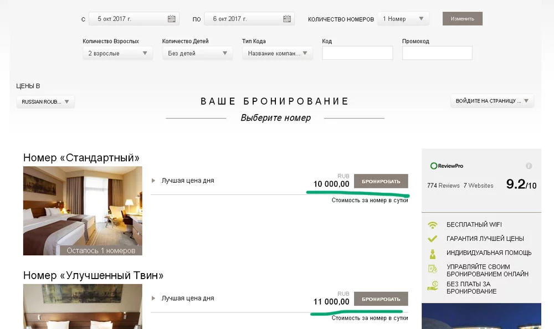Click the no booking fee icon
554x329 pixels.
pyautogui.click(x=433, y=286)
